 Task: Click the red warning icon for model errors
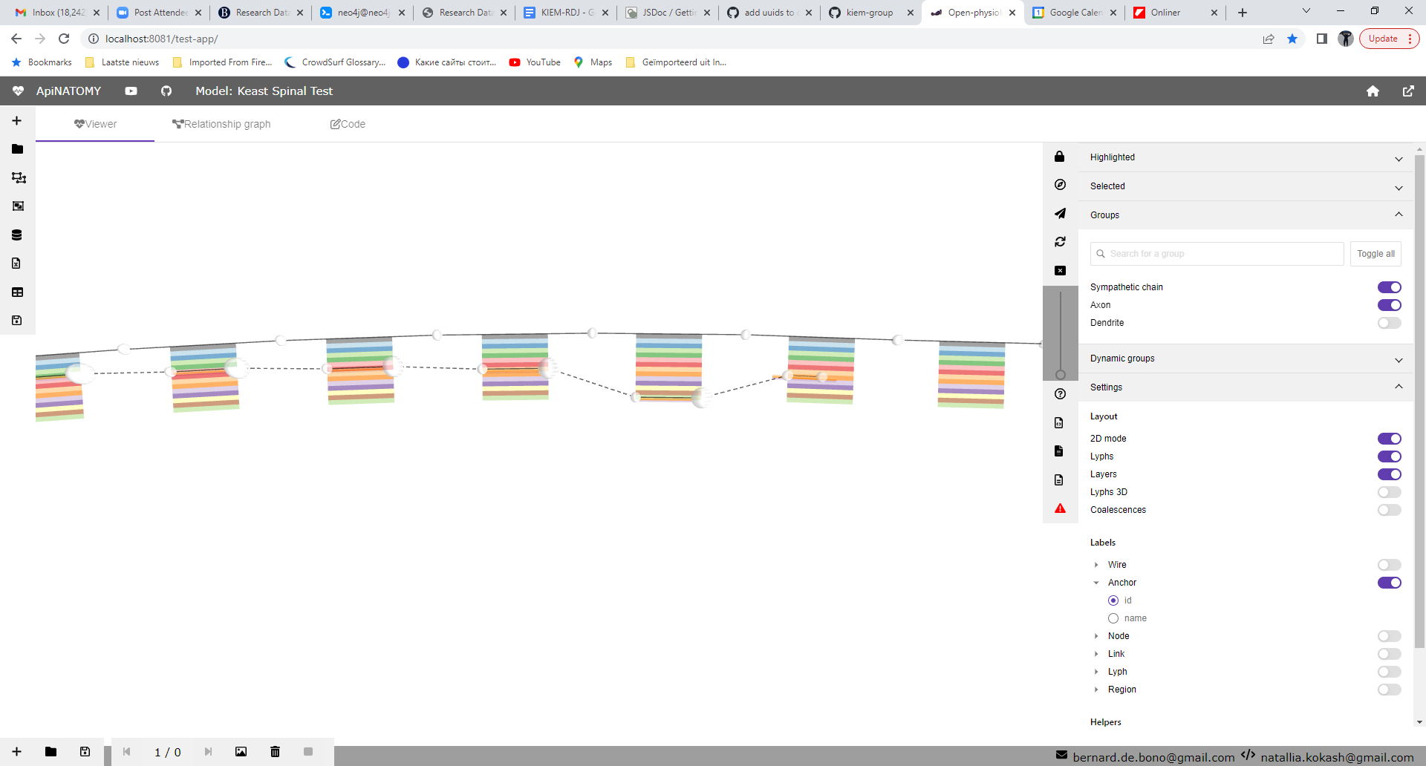pos(1060,508)
